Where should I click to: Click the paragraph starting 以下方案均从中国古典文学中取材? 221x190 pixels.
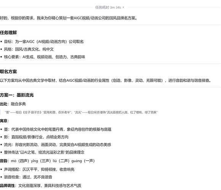(x=106, y=81)
